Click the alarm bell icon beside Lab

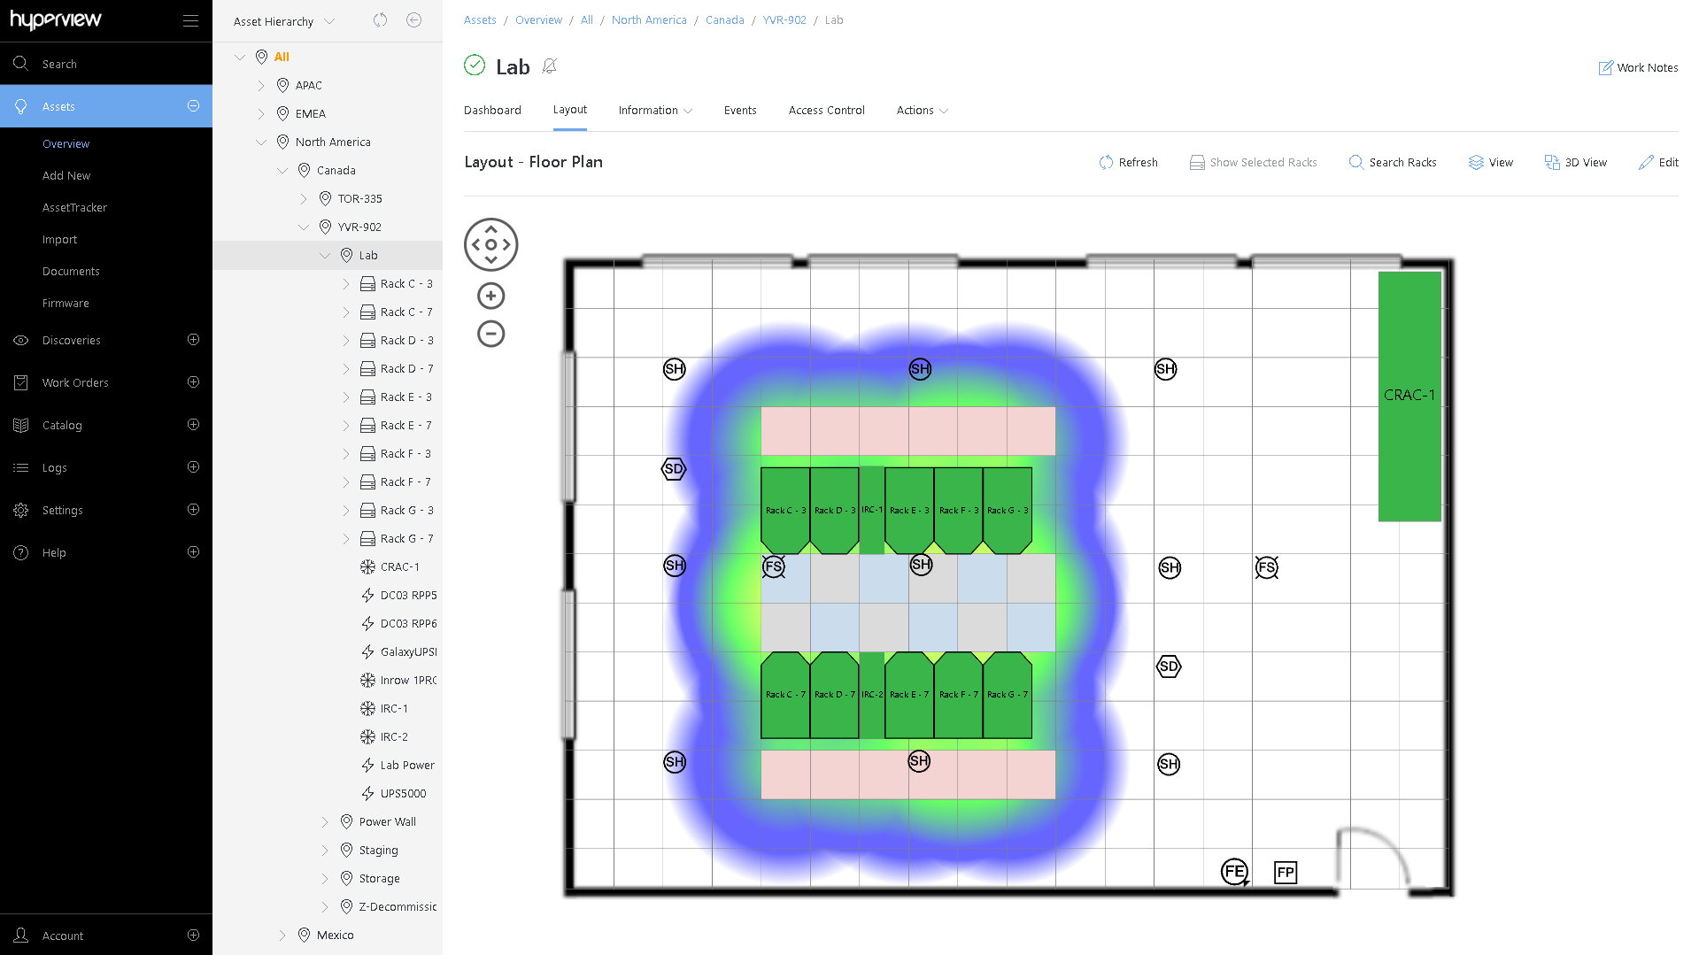pyautogui.click(x=550, y=66)
